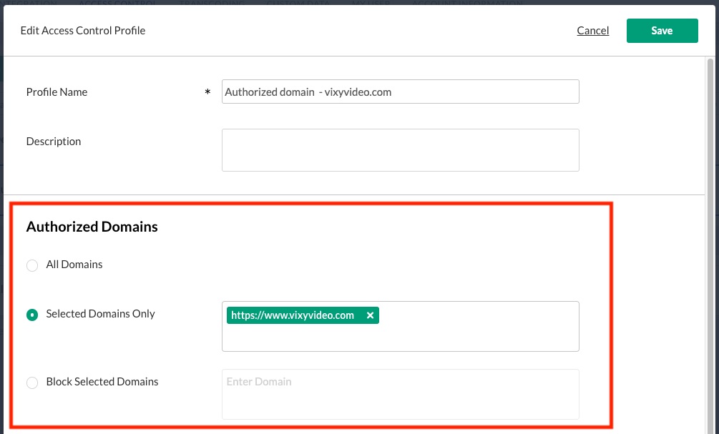719x434 pixels.
Task: Click the Description label
Action: 54,141
